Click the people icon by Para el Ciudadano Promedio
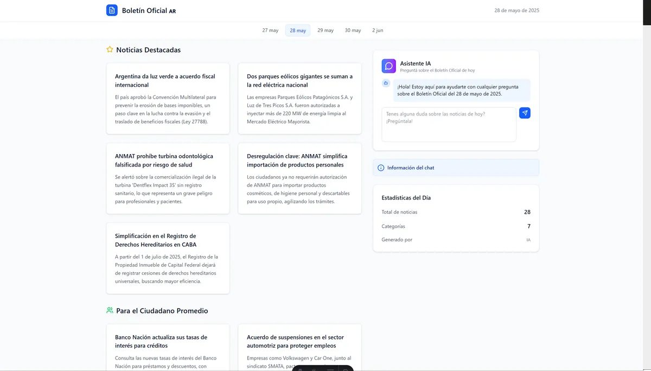651x371 pixels. [x=110, y=311]
